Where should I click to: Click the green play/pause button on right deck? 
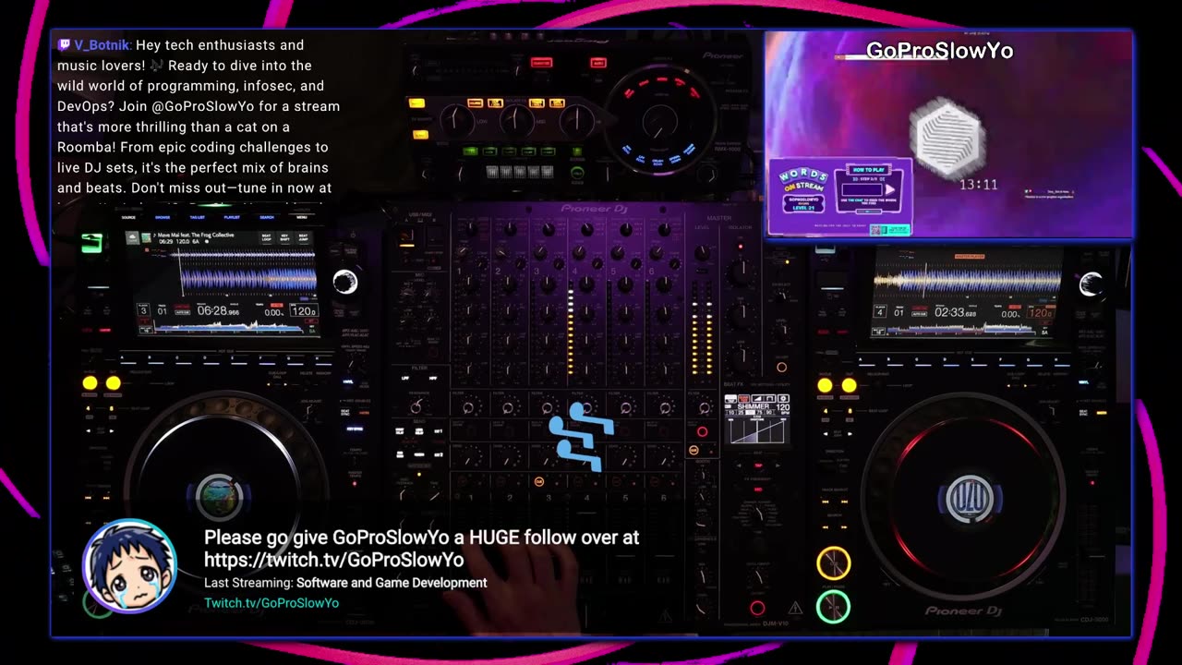[833, 607]
